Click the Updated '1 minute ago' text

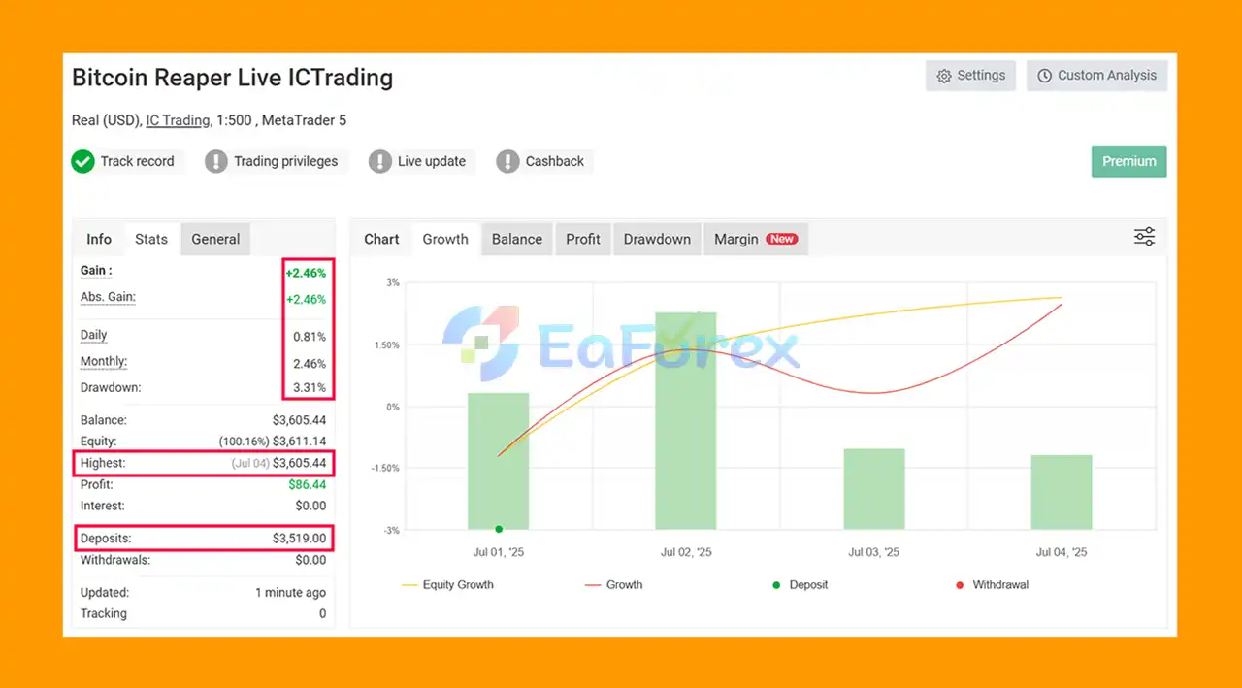pyautogui.click(x=290, y=592)
